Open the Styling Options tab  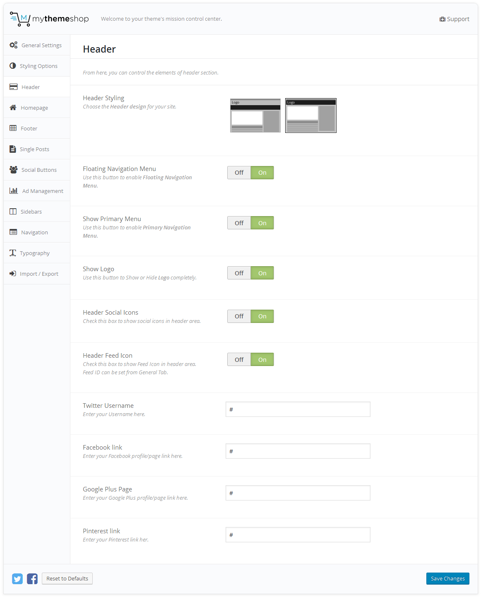tap(38, 66)
